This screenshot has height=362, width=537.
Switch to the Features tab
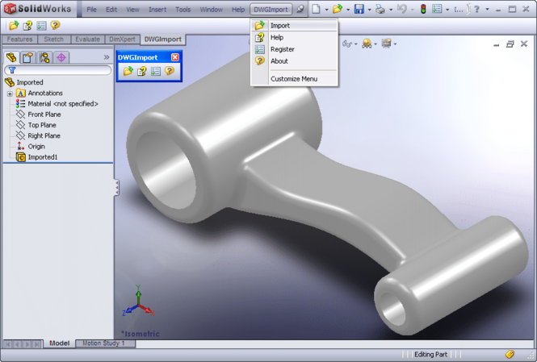tap(19, 40)
